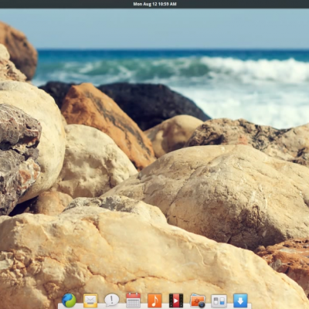Launch the orange Music player
The width and height of the screenshot is (309, 309).
pos(154,301)
